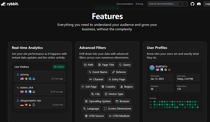Click the Sessions 48 card
Image resolution: width=210 pixels, height=122 pixels.
162,88
